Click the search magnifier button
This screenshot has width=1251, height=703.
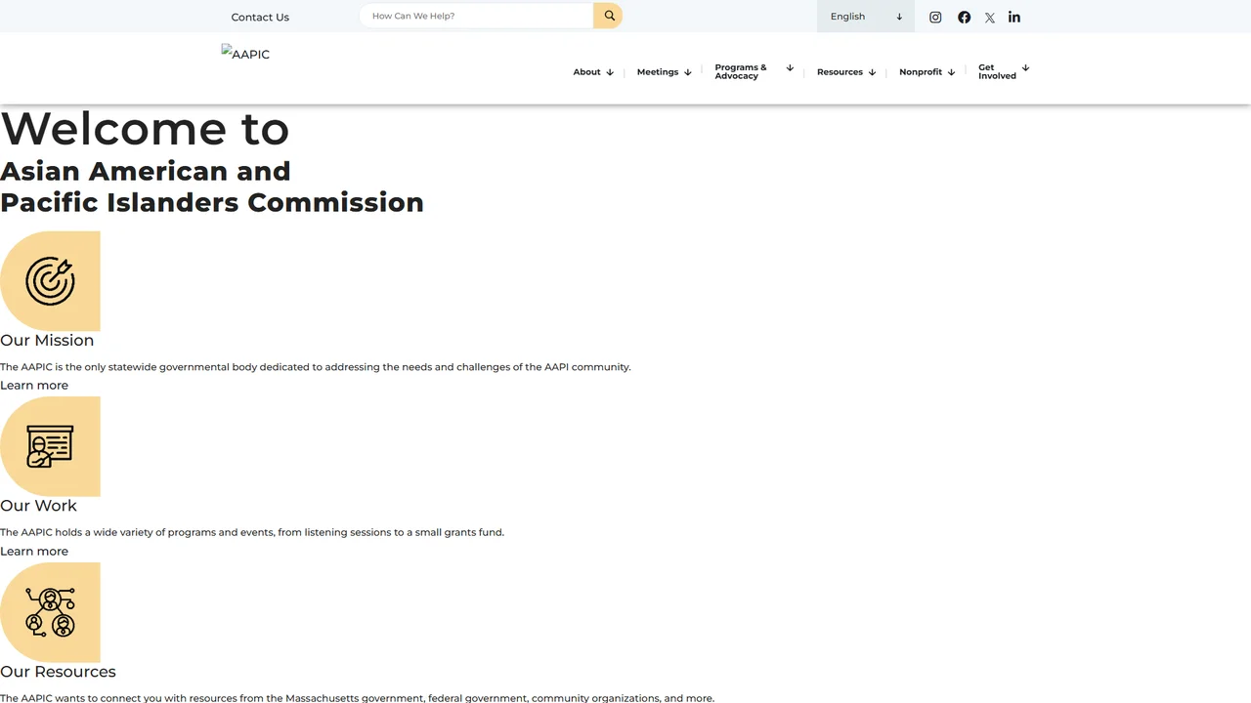click(x=608, y=16)
